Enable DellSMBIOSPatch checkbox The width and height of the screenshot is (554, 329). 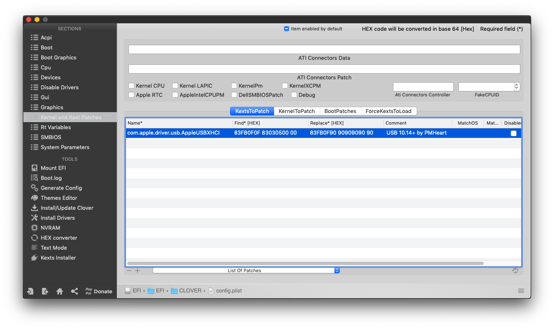coord(234,95)
